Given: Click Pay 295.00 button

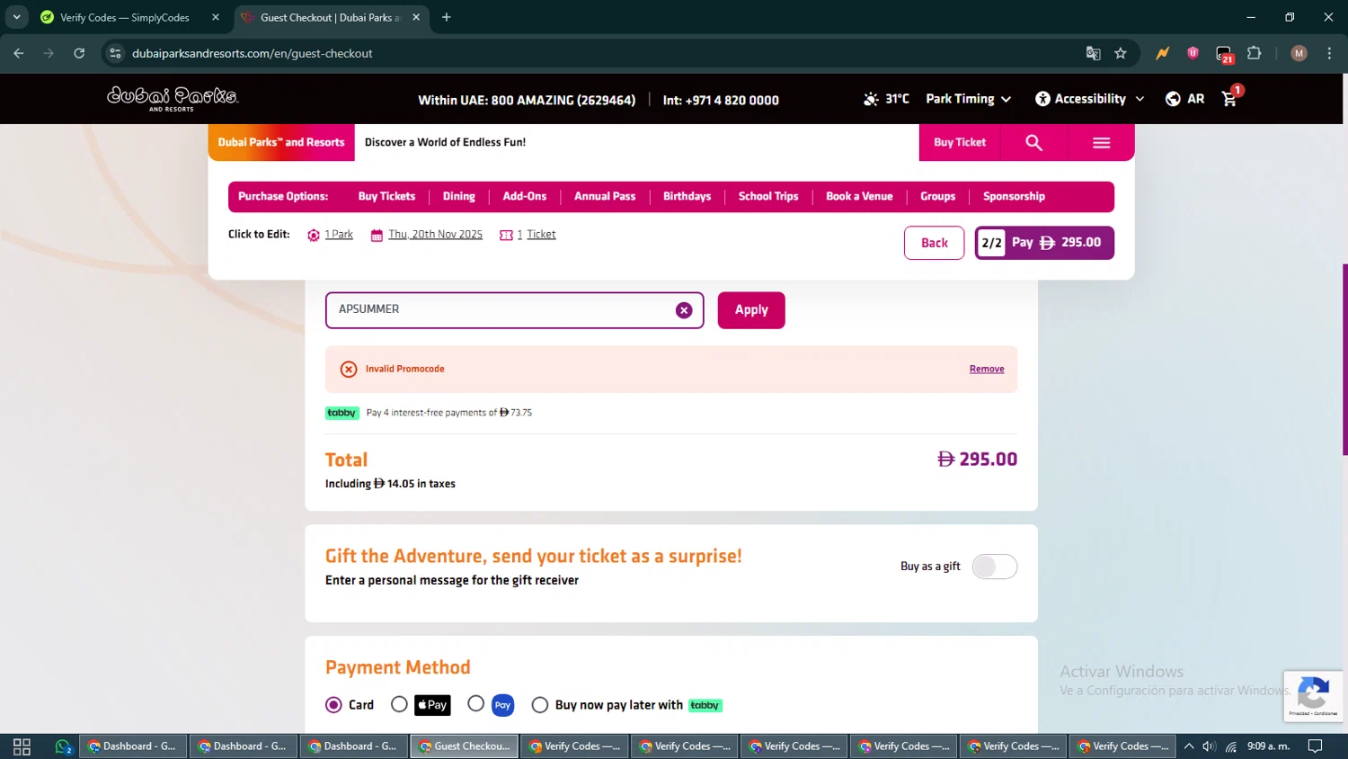Looking at the screenshot, I should click(x=1044, y=243).
